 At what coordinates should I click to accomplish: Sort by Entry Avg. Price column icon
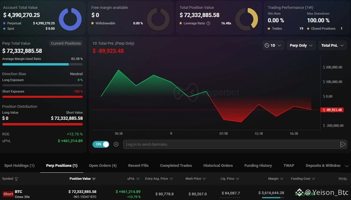click(x=171, y=179)
